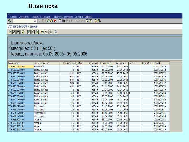
Task: Open the Обработать menu
Action: pos(24,17)
